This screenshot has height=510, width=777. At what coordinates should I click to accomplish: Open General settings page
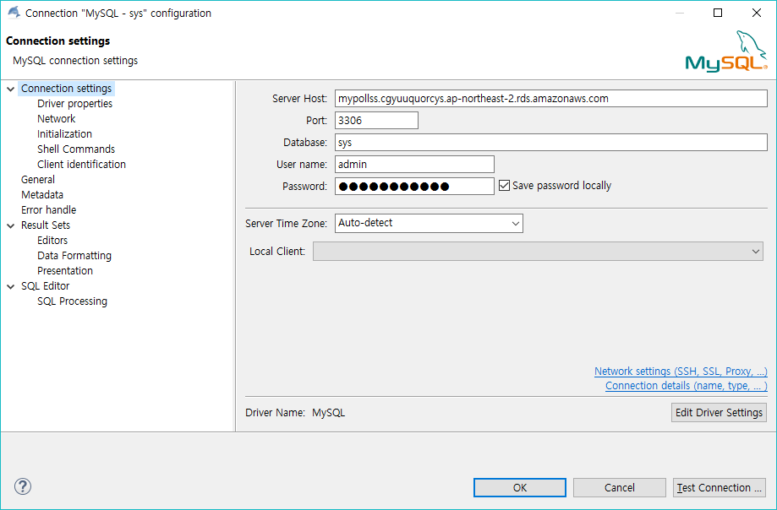pos(38,180)
